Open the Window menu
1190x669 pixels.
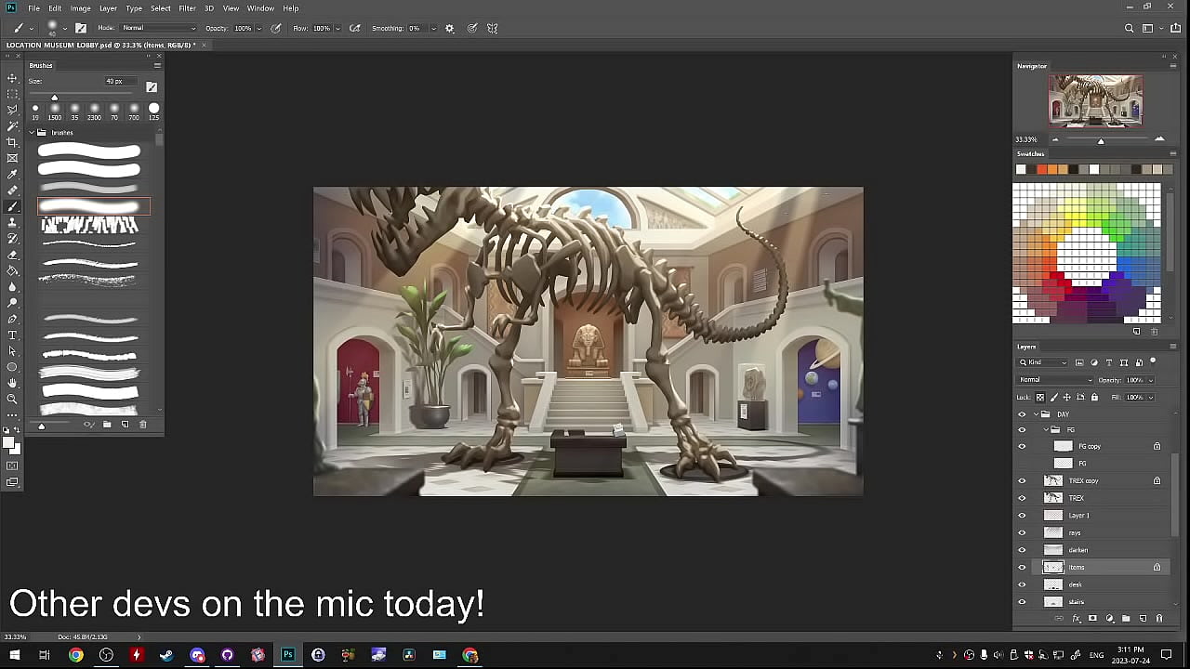pyautogui.click(x=260, y=8)
